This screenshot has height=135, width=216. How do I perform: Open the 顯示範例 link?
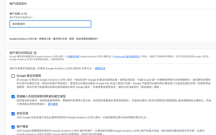click(53, 104)
